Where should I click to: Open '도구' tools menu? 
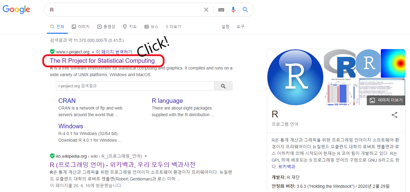pyautogui.click(x=241, y=27)
